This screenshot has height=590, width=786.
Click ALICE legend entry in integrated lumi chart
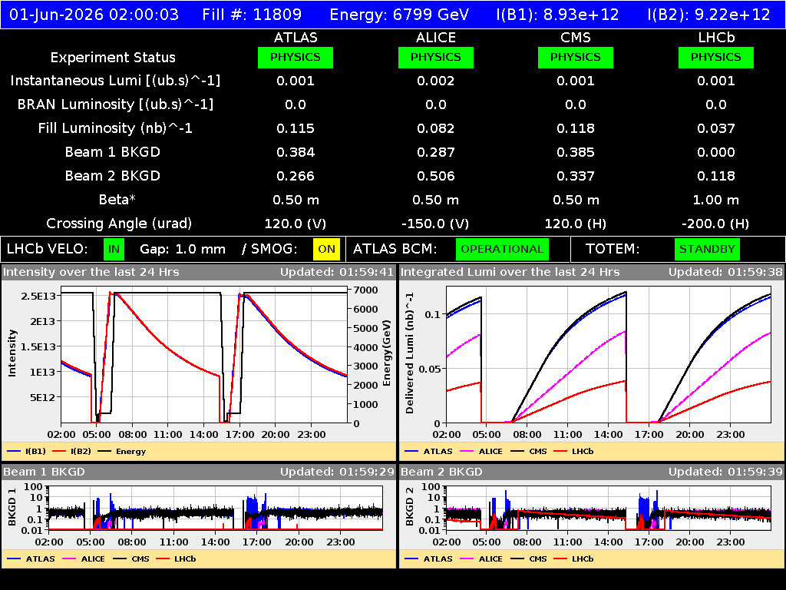tap(481, 452)
